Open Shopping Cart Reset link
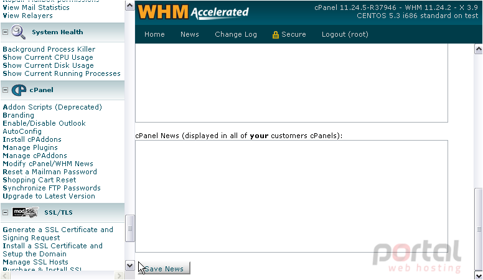The image size is (483, 280). [39, 180]
